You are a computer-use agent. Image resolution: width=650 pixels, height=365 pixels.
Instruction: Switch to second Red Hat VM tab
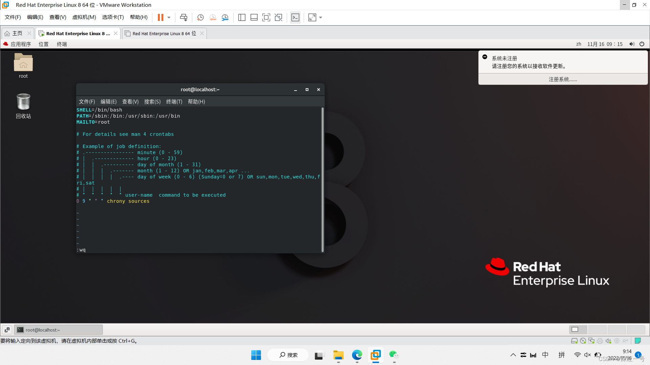(164, 33)
